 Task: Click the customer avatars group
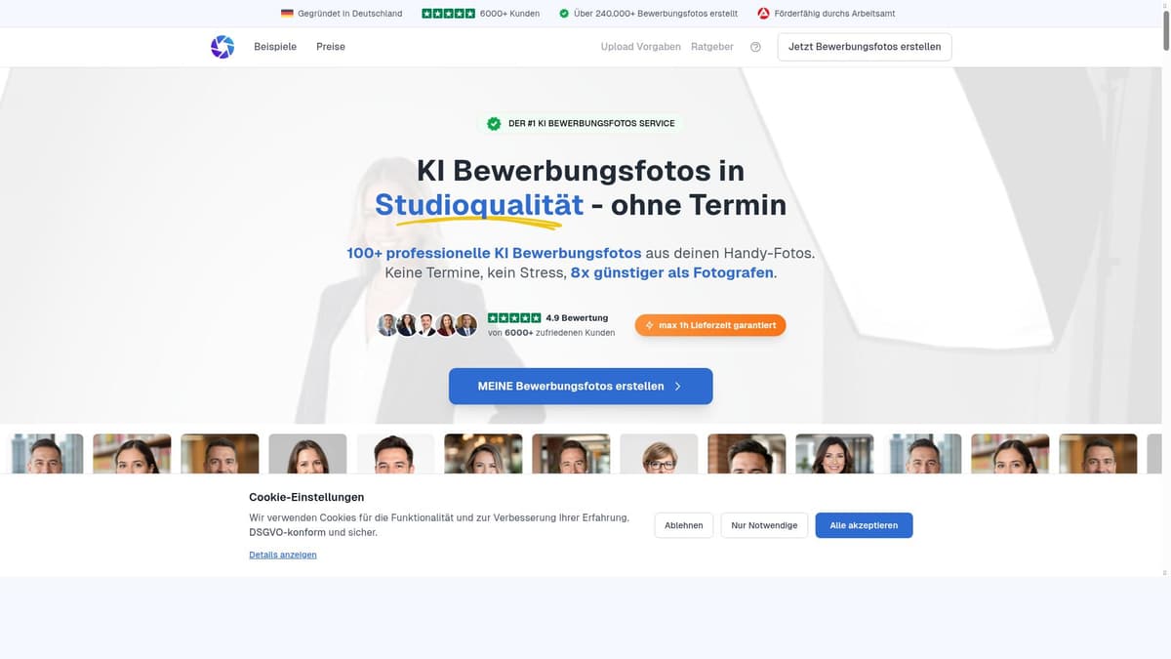(x=427, y=325)
